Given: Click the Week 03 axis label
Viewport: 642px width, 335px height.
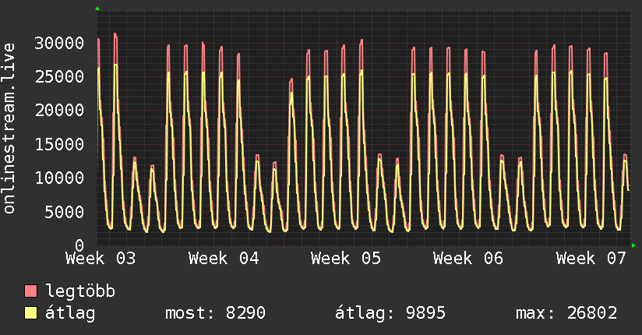Looking at the screenshot, I should click(101, 259).
